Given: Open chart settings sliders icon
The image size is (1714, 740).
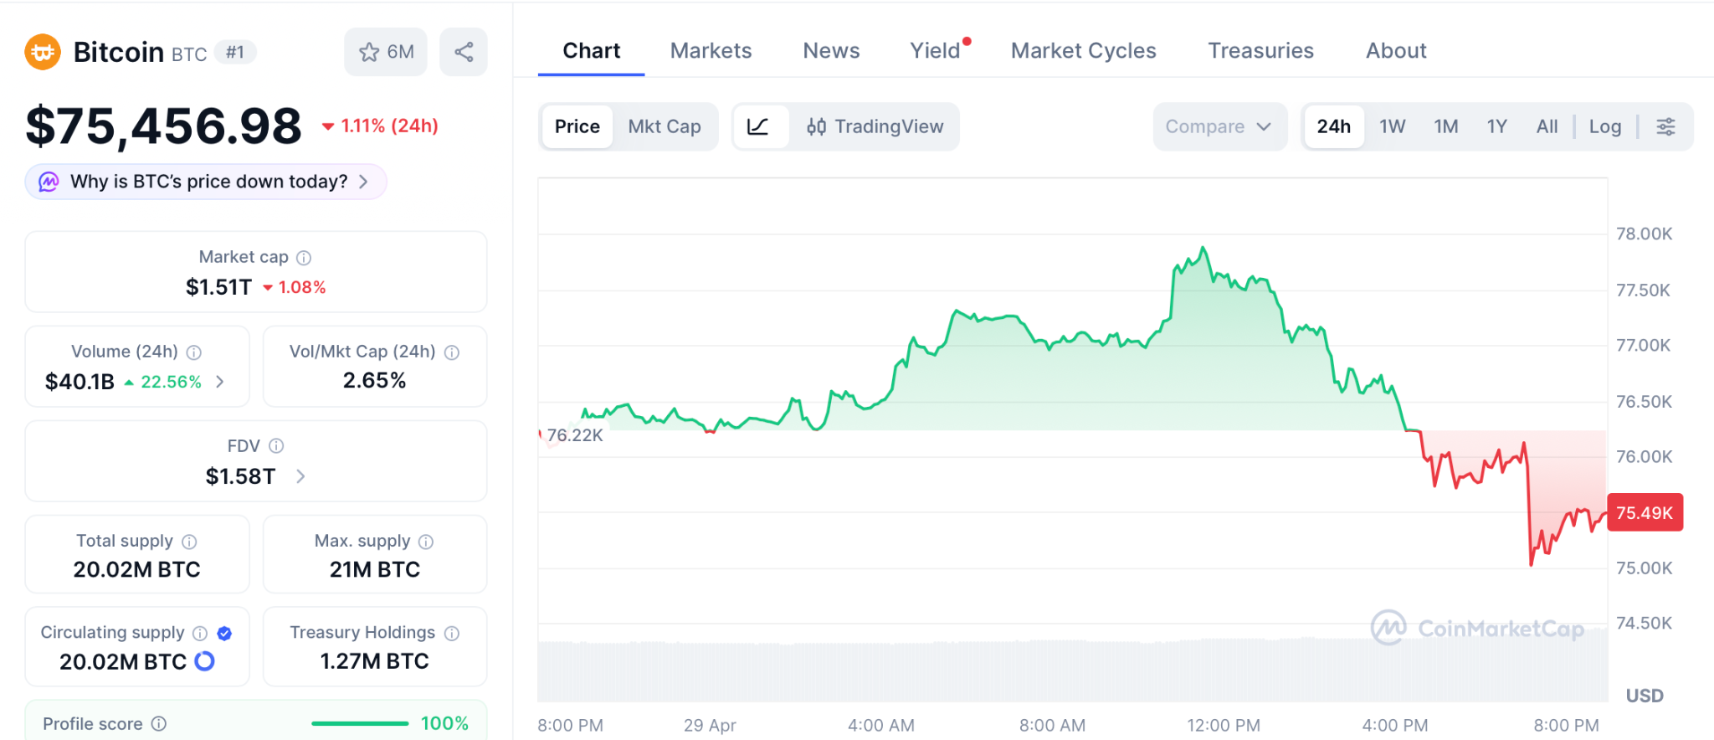Looking at the screenshot, I should point(1665,126).
